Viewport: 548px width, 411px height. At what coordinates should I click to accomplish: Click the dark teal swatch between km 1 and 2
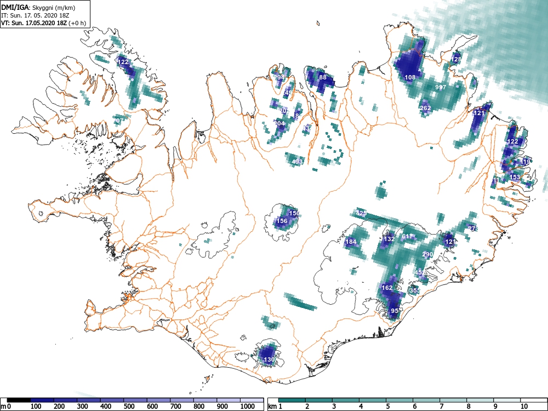coord(292,400)
